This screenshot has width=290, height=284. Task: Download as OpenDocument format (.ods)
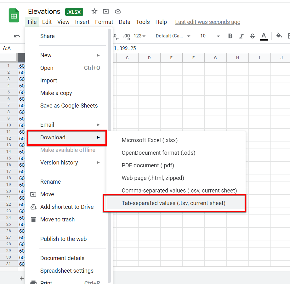(176, 153)
